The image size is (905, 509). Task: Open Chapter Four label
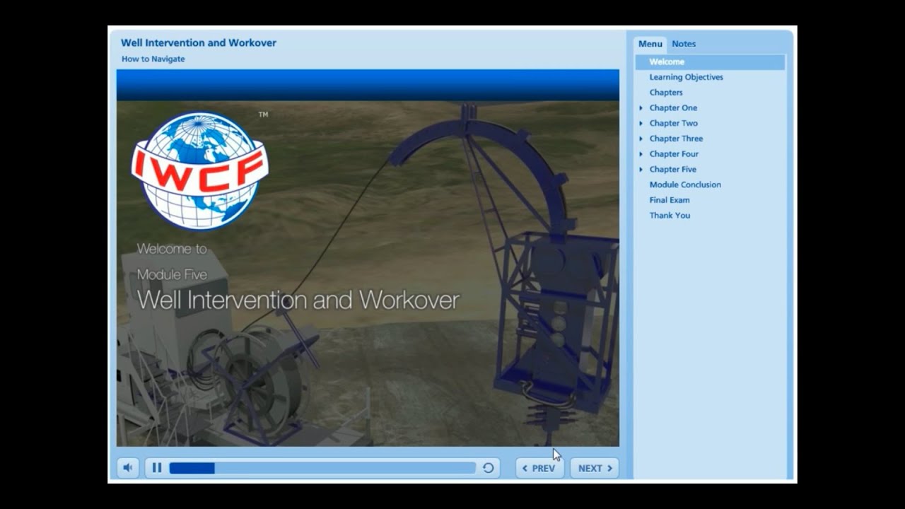674,154
